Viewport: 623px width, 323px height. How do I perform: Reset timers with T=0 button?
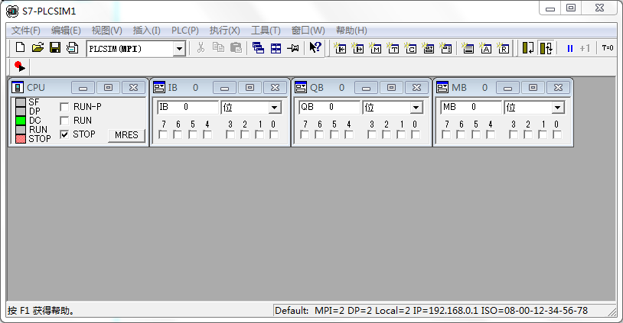(608, 48)
